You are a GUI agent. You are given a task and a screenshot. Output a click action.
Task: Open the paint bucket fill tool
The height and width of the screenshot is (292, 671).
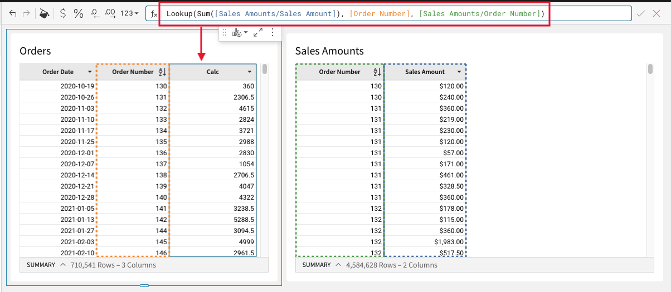(x=45, y=13)
